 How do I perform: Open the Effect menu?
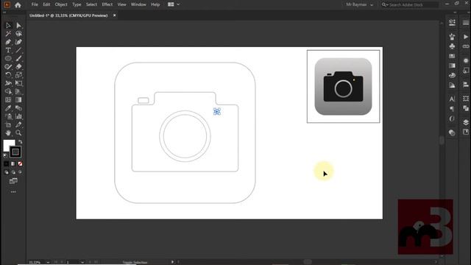point(107,4)
